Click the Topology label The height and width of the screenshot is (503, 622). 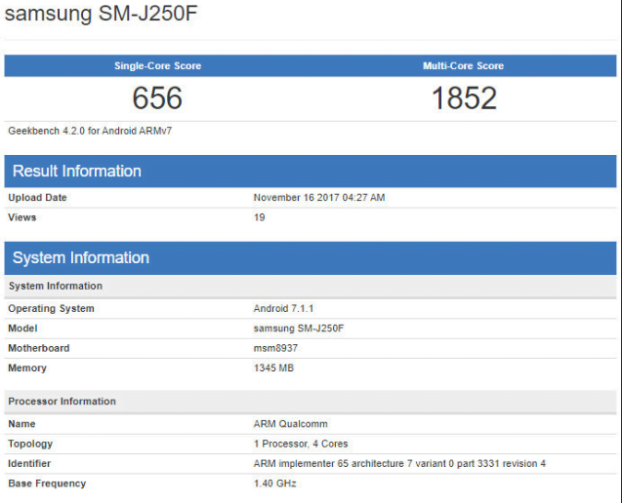pos(30,444)
